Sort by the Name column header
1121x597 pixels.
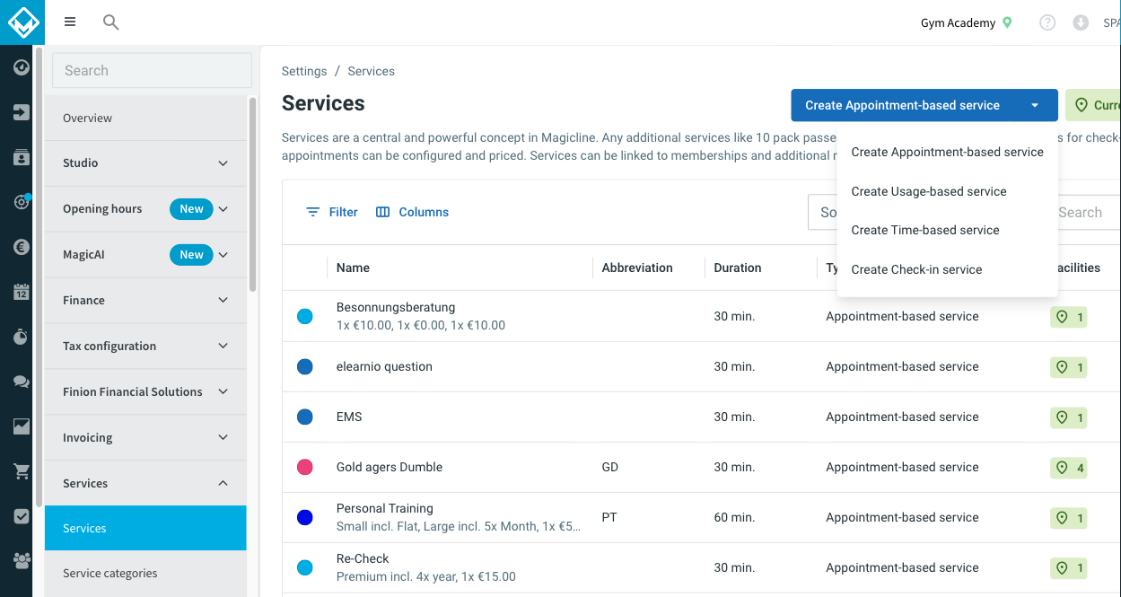click(x=353, y=268)
